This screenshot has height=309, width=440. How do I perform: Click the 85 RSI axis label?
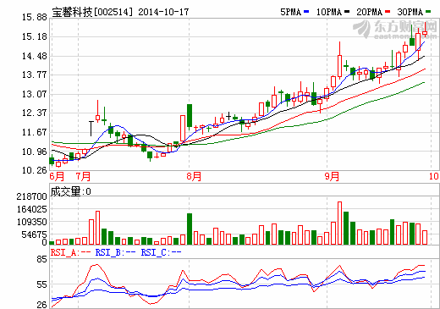41,259
